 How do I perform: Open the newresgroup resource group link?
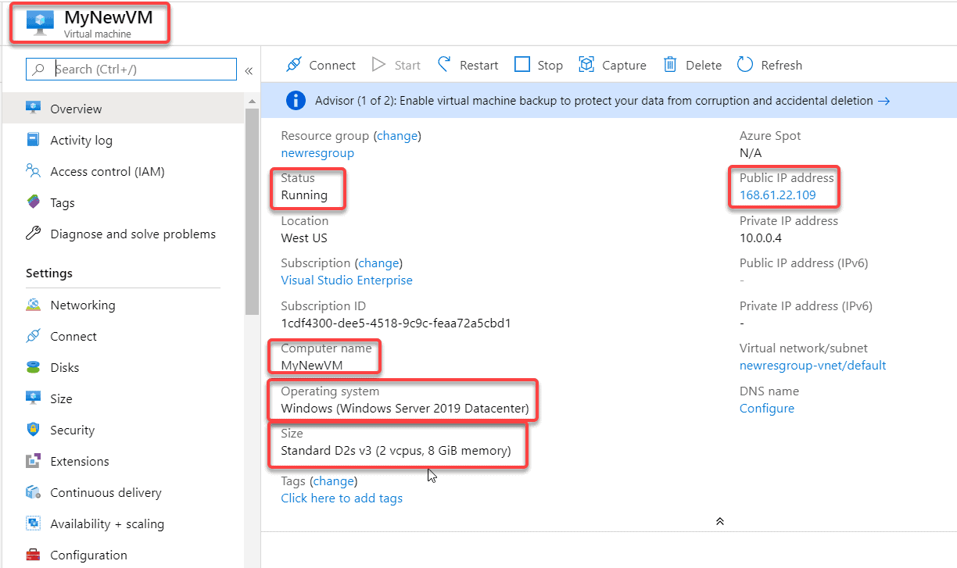(317, 153)
